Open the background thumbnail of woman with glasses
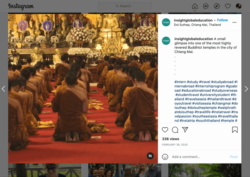The height and width of the screenshot is (177, 250). tap(45, 170)
